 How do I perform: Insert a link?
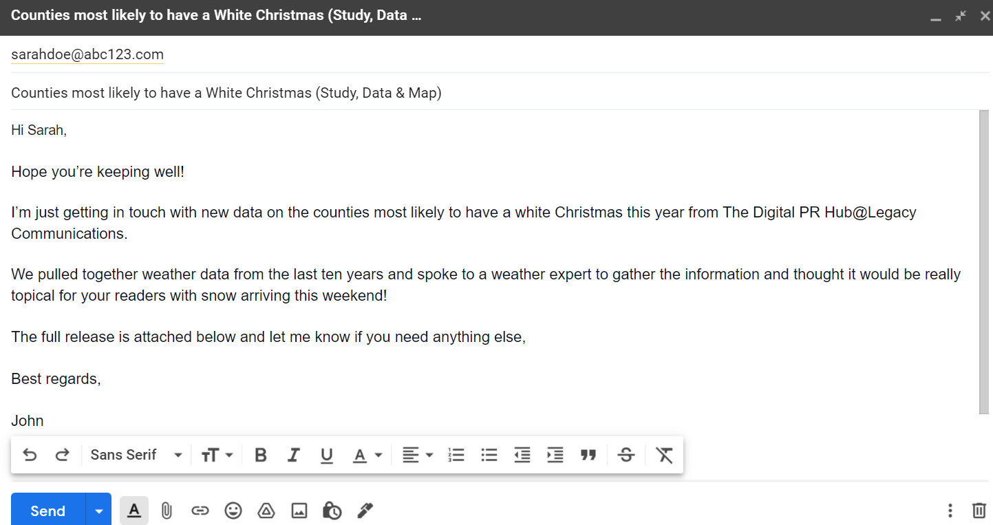point(200,511)
